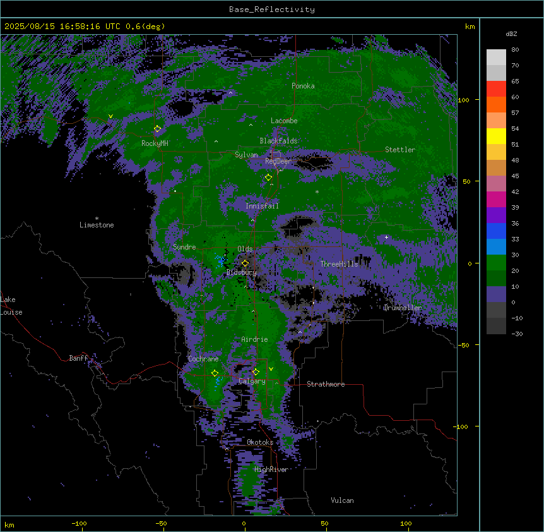Click the yellow 54 dBZ legend swatch
The image size is (544, 532).
pyautogui.click(x=496, y=136)
